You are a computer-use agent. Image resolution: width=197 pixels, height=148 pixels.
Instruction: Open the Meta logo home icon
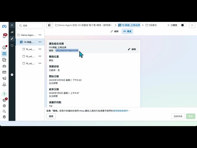(4, 26)
